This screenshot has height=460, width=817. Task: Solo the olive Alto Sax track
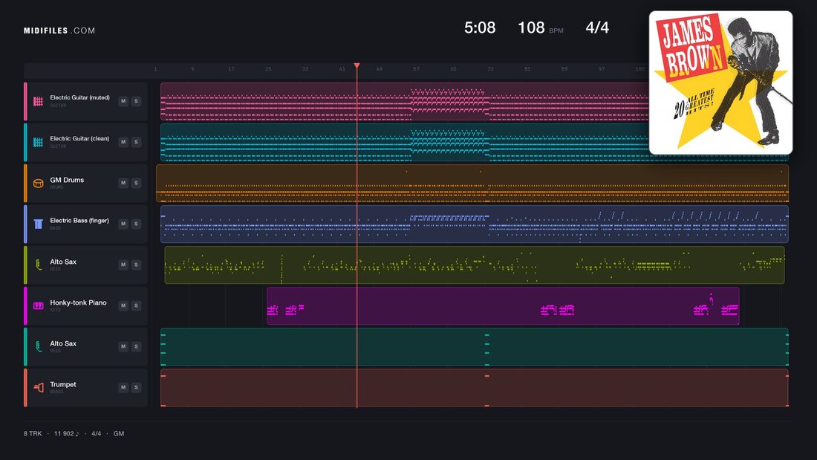[x=136, y=265]
